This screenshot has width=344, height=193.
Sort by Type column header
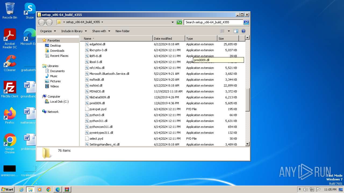(201, 39)
